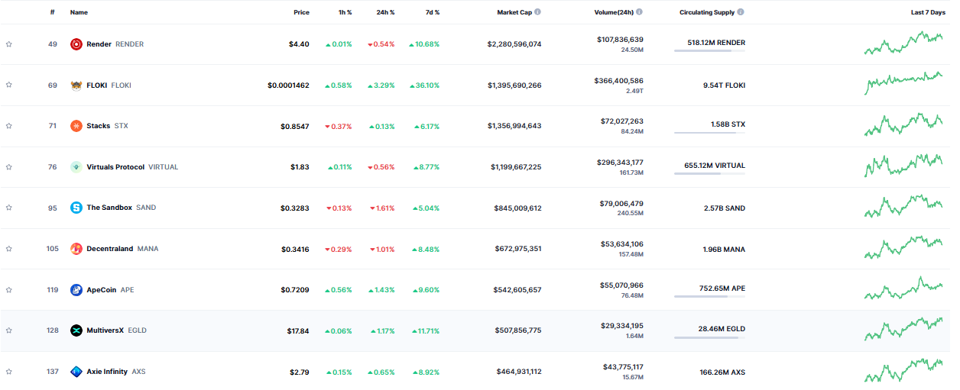The width and height of the screenshot is (960, 390).
Task: Sort table by rank # column
Action: coord(53,12)
